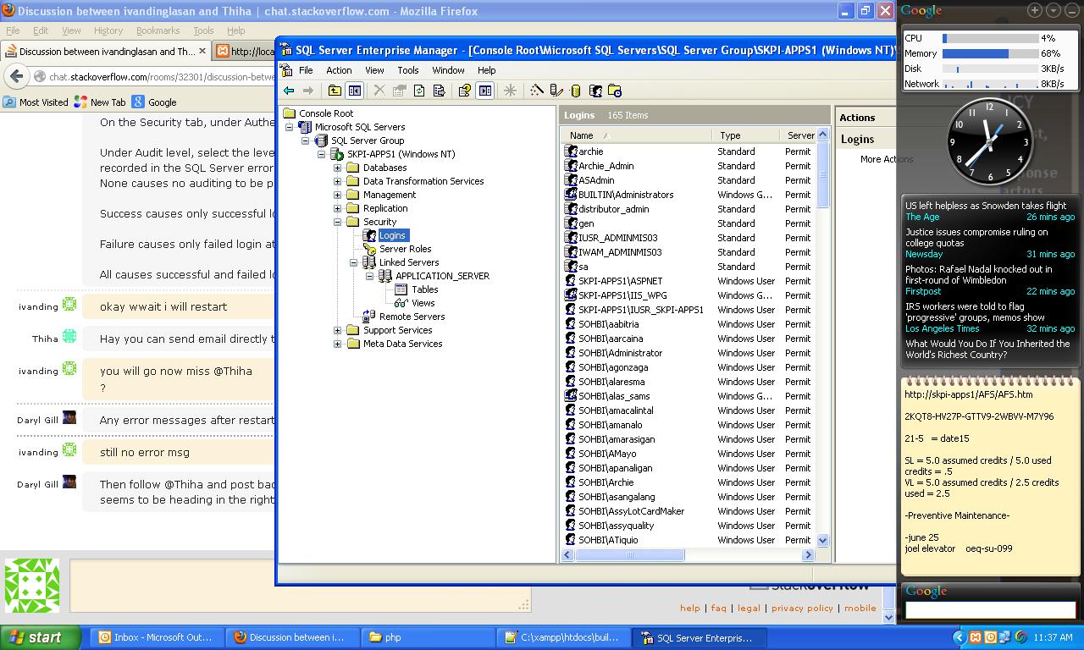Expand the Management folder
The height and width of the screenshot is (650, 1084).
(x=337, y=195)
